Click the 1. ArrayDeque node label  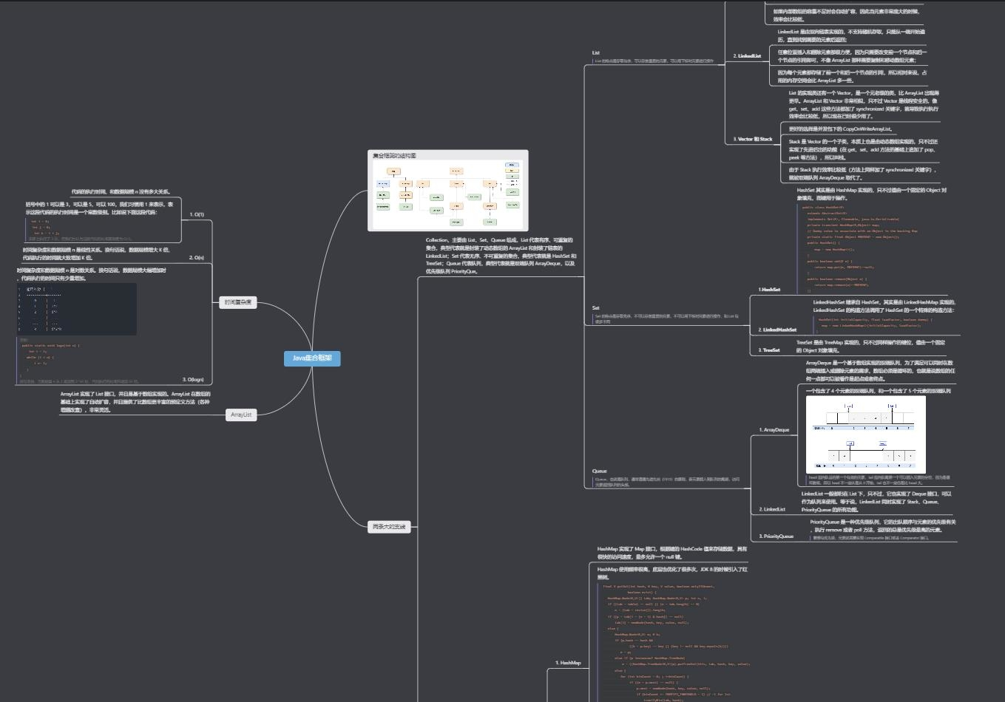774,429
